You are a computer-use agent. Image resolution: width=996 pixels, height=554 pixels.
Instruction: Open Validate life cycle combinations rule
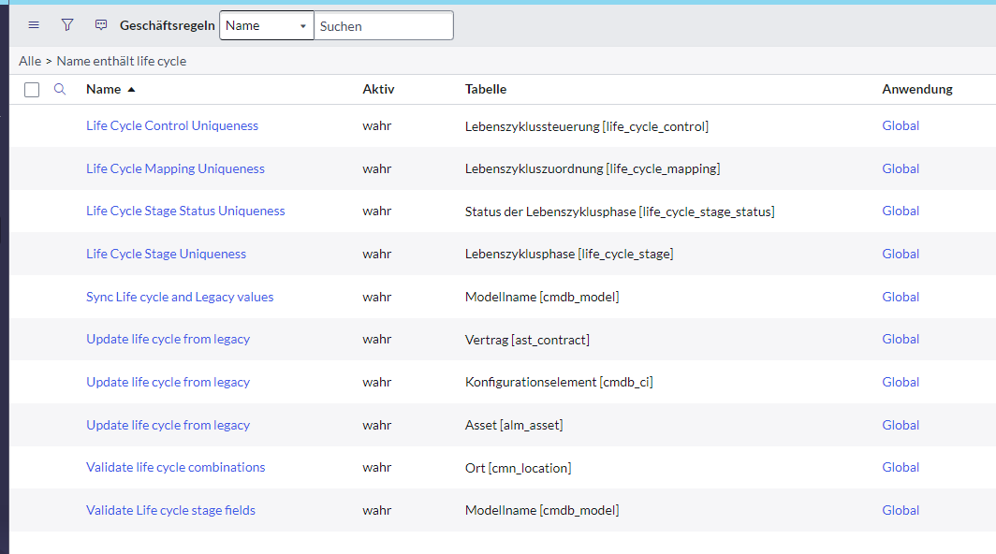[x=175, y=468]
